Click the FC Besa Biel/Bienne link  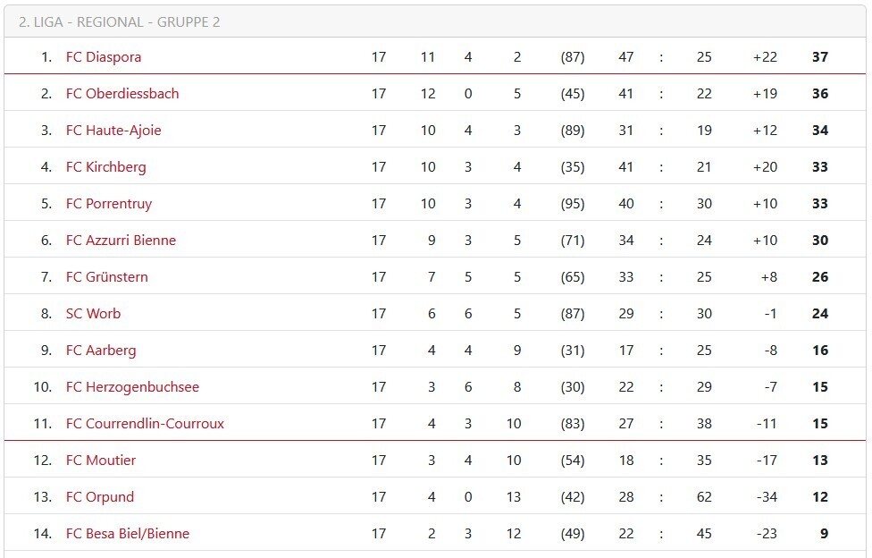point(128,534)
